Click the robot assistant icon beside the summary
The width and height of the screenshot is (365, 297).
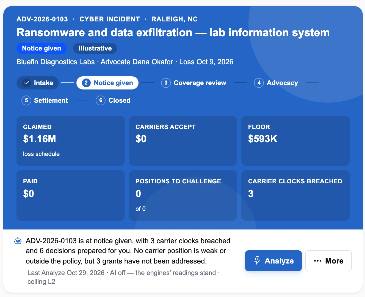click(18, 241)
